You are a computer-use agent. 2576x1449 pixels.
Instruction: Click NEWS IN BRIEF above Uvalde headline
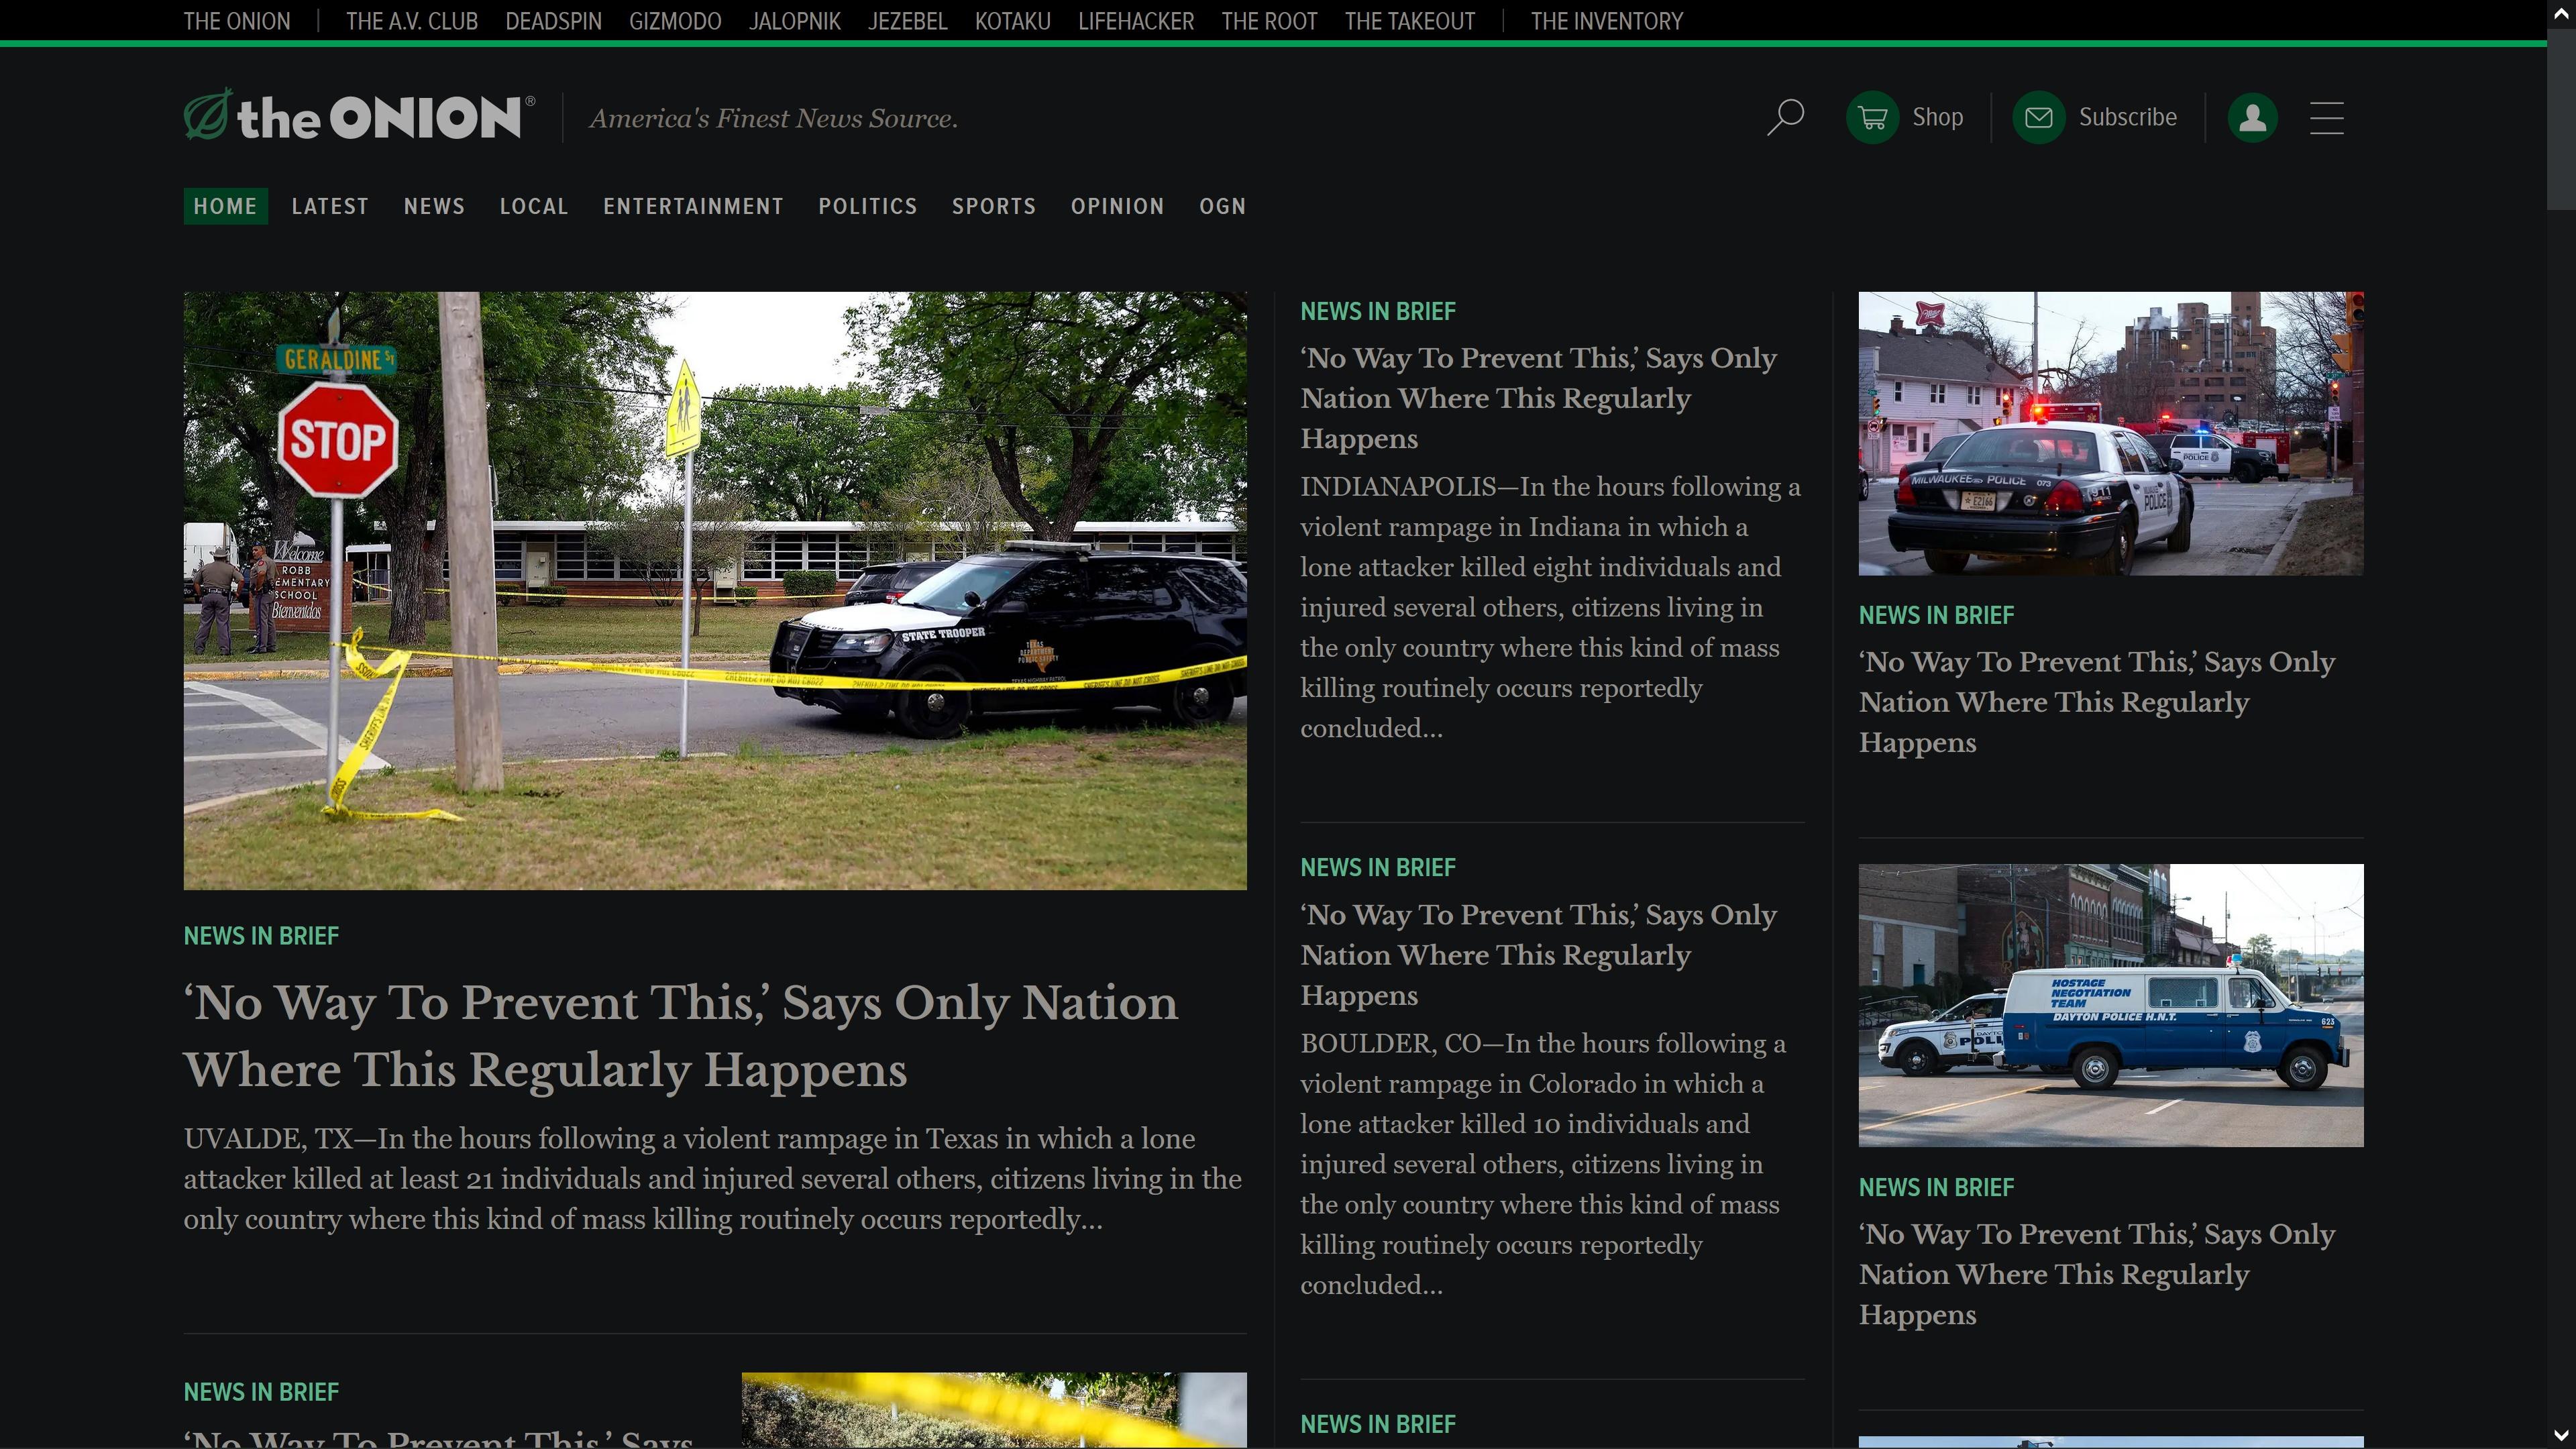point(261,936)
